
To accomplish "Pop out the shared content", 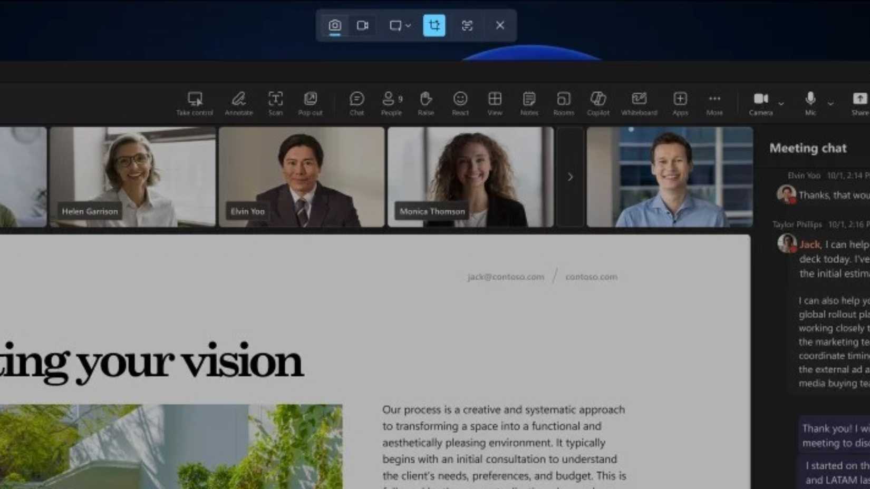I will click(310, 103).
